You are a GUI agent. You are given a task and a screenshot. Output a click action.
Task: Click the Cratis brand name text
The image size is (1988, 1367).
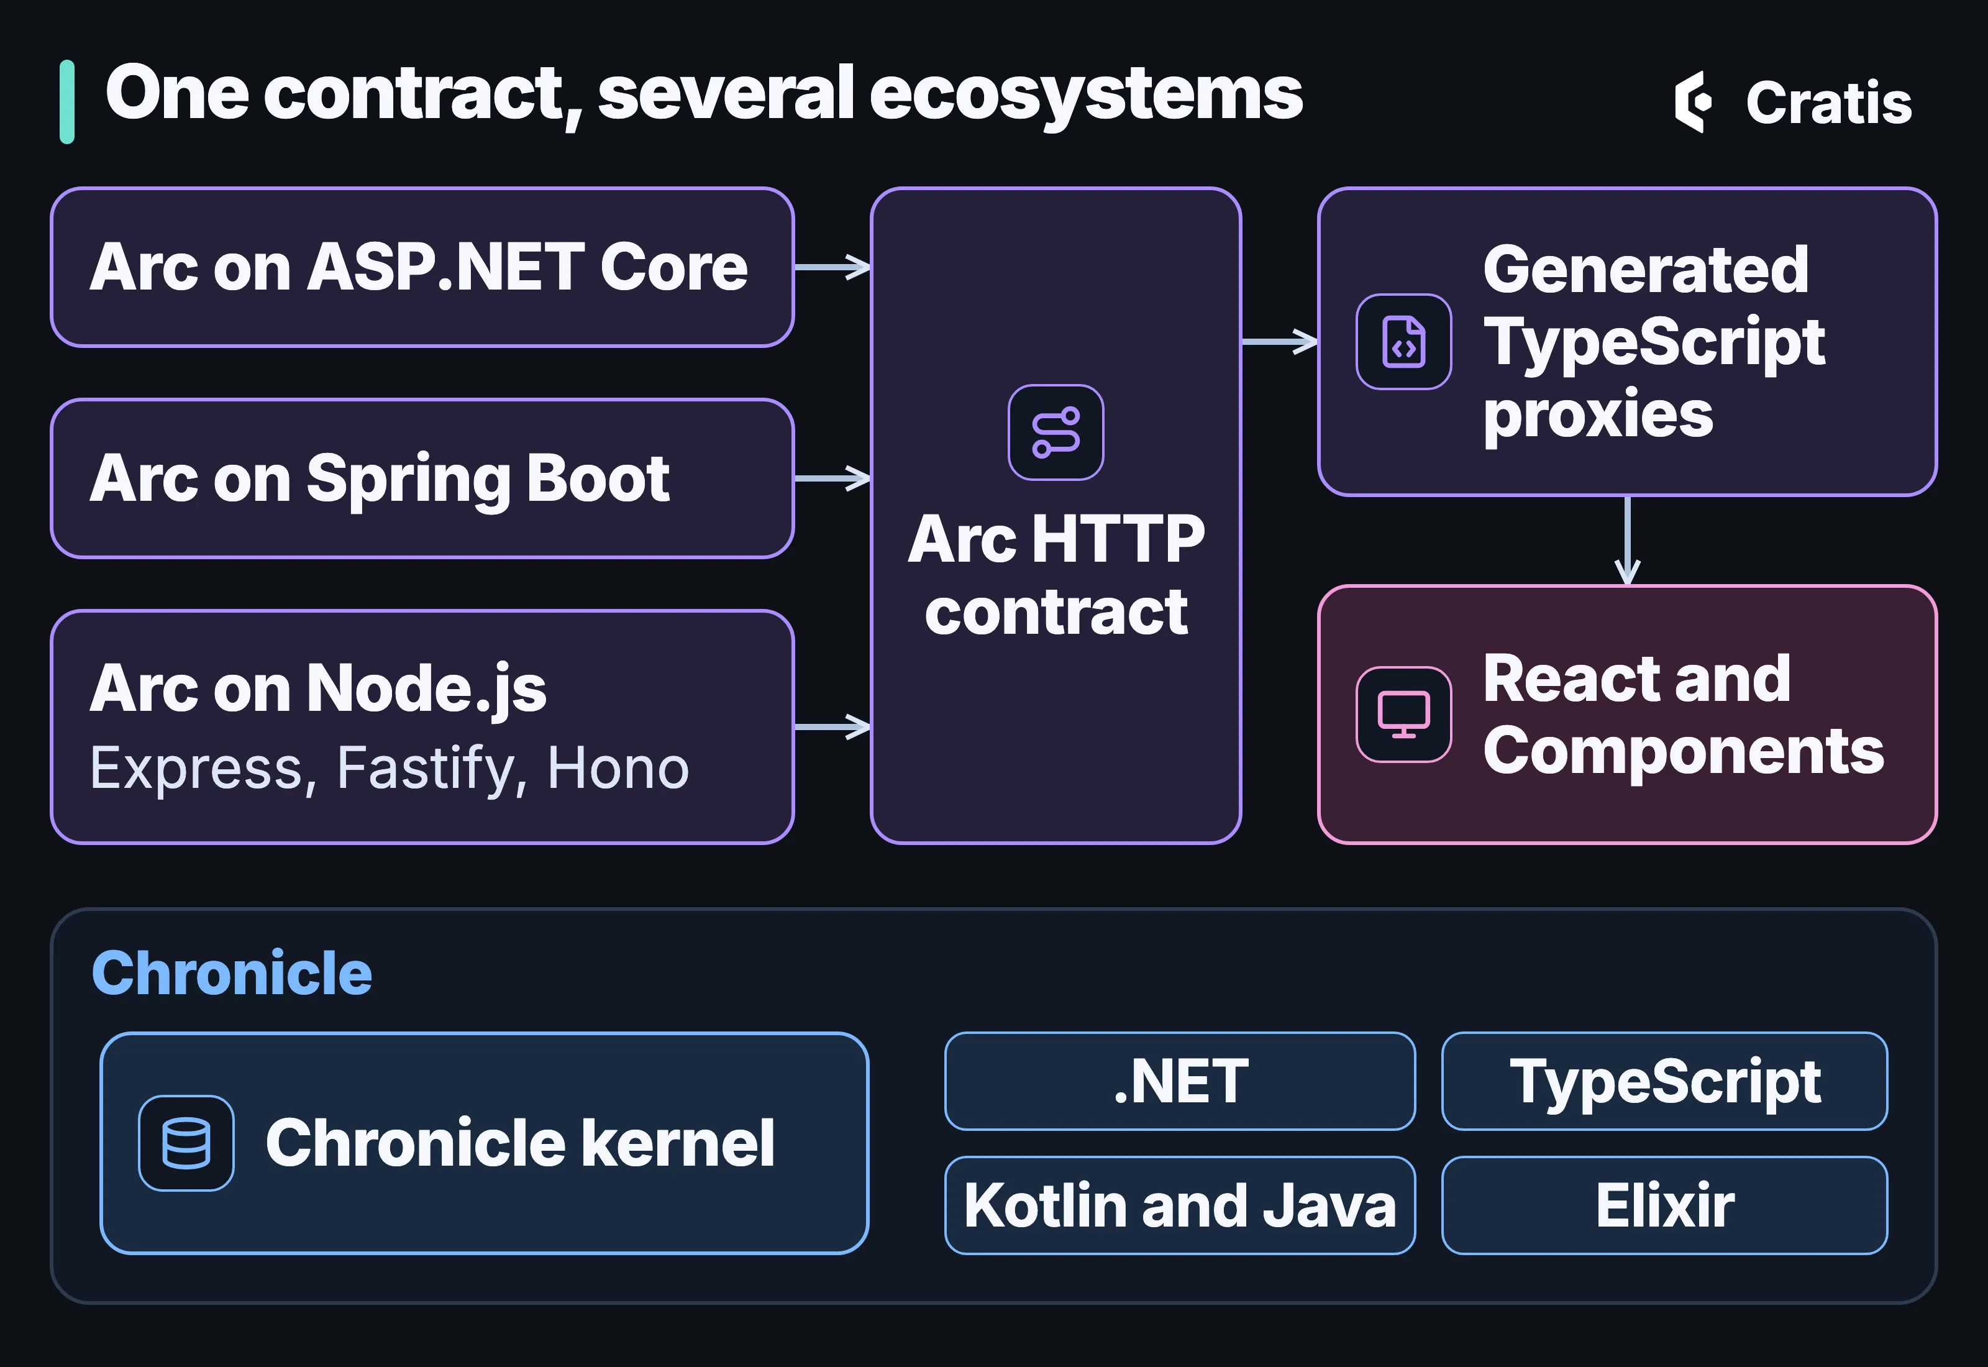click(x=1829, y=103)
